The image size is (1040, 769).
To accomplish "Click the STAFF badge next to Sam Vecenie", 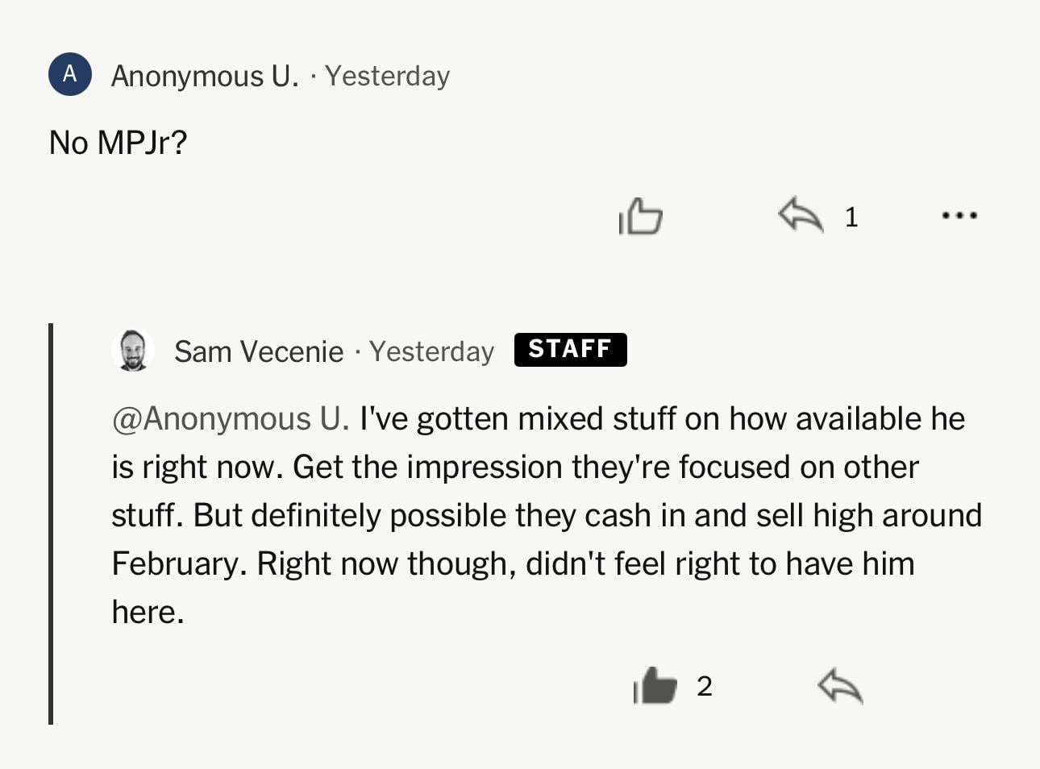I will [570, 349].
